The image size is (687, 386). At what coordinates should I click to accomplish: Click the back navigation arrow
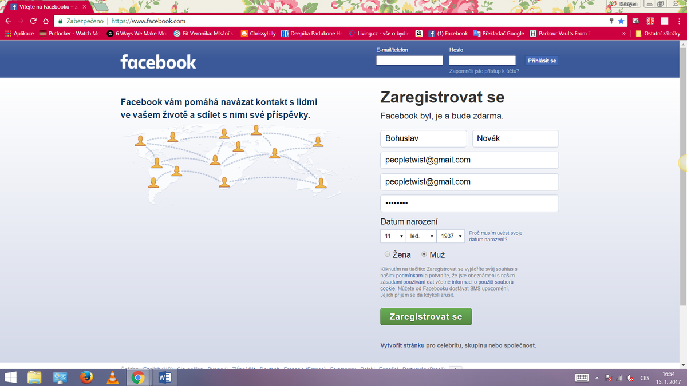pos(7,21)
